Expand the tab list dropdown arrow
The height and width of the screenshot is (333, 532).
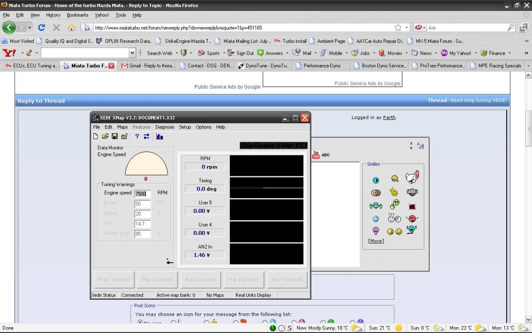pos(528,66)
